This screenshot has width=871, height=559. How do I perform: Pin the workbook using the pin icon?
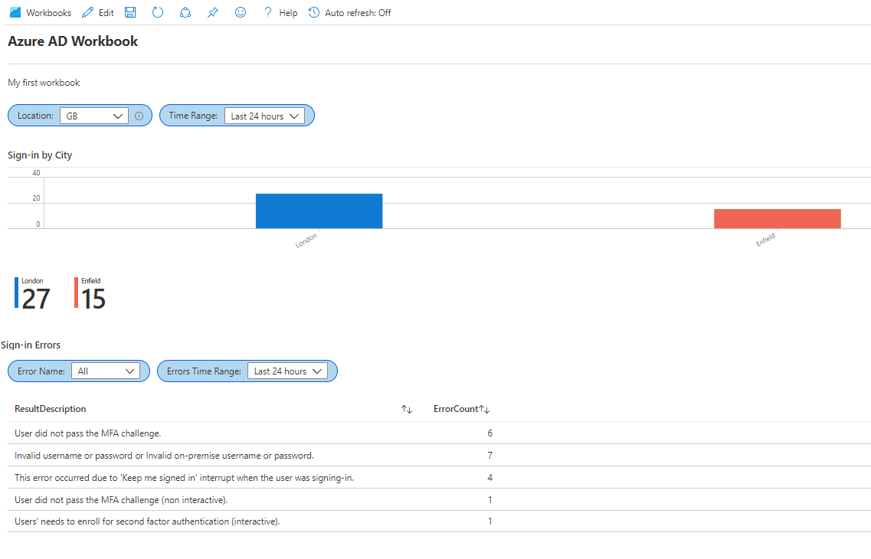(213, 12)
